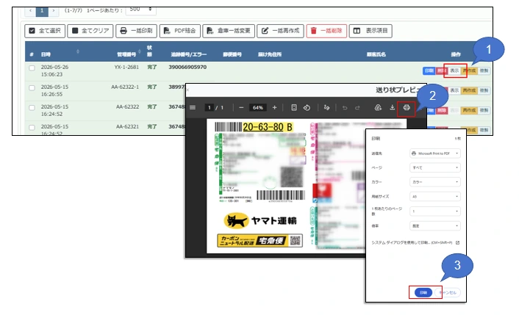
Task: Click the red 一括削除 button
Action: (x=326, y=31)
